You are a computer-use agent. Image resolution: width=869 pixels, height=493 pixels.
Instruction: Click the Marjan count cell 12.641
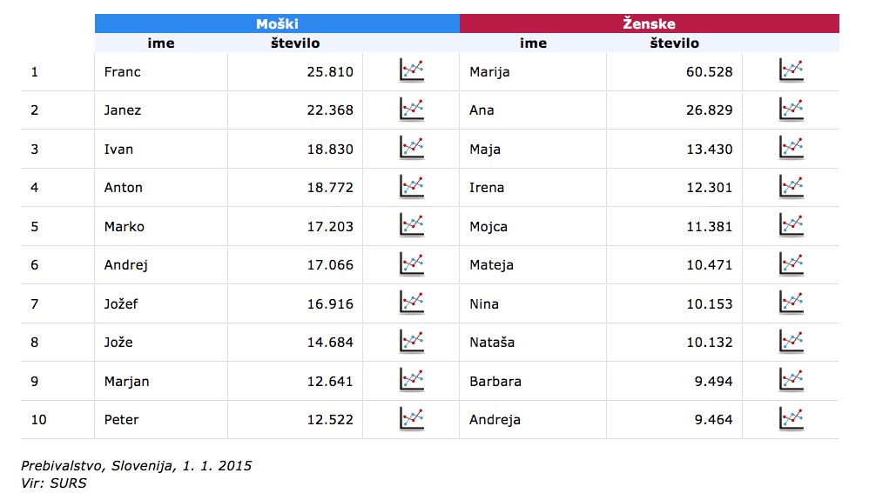(x=330, y=381)
